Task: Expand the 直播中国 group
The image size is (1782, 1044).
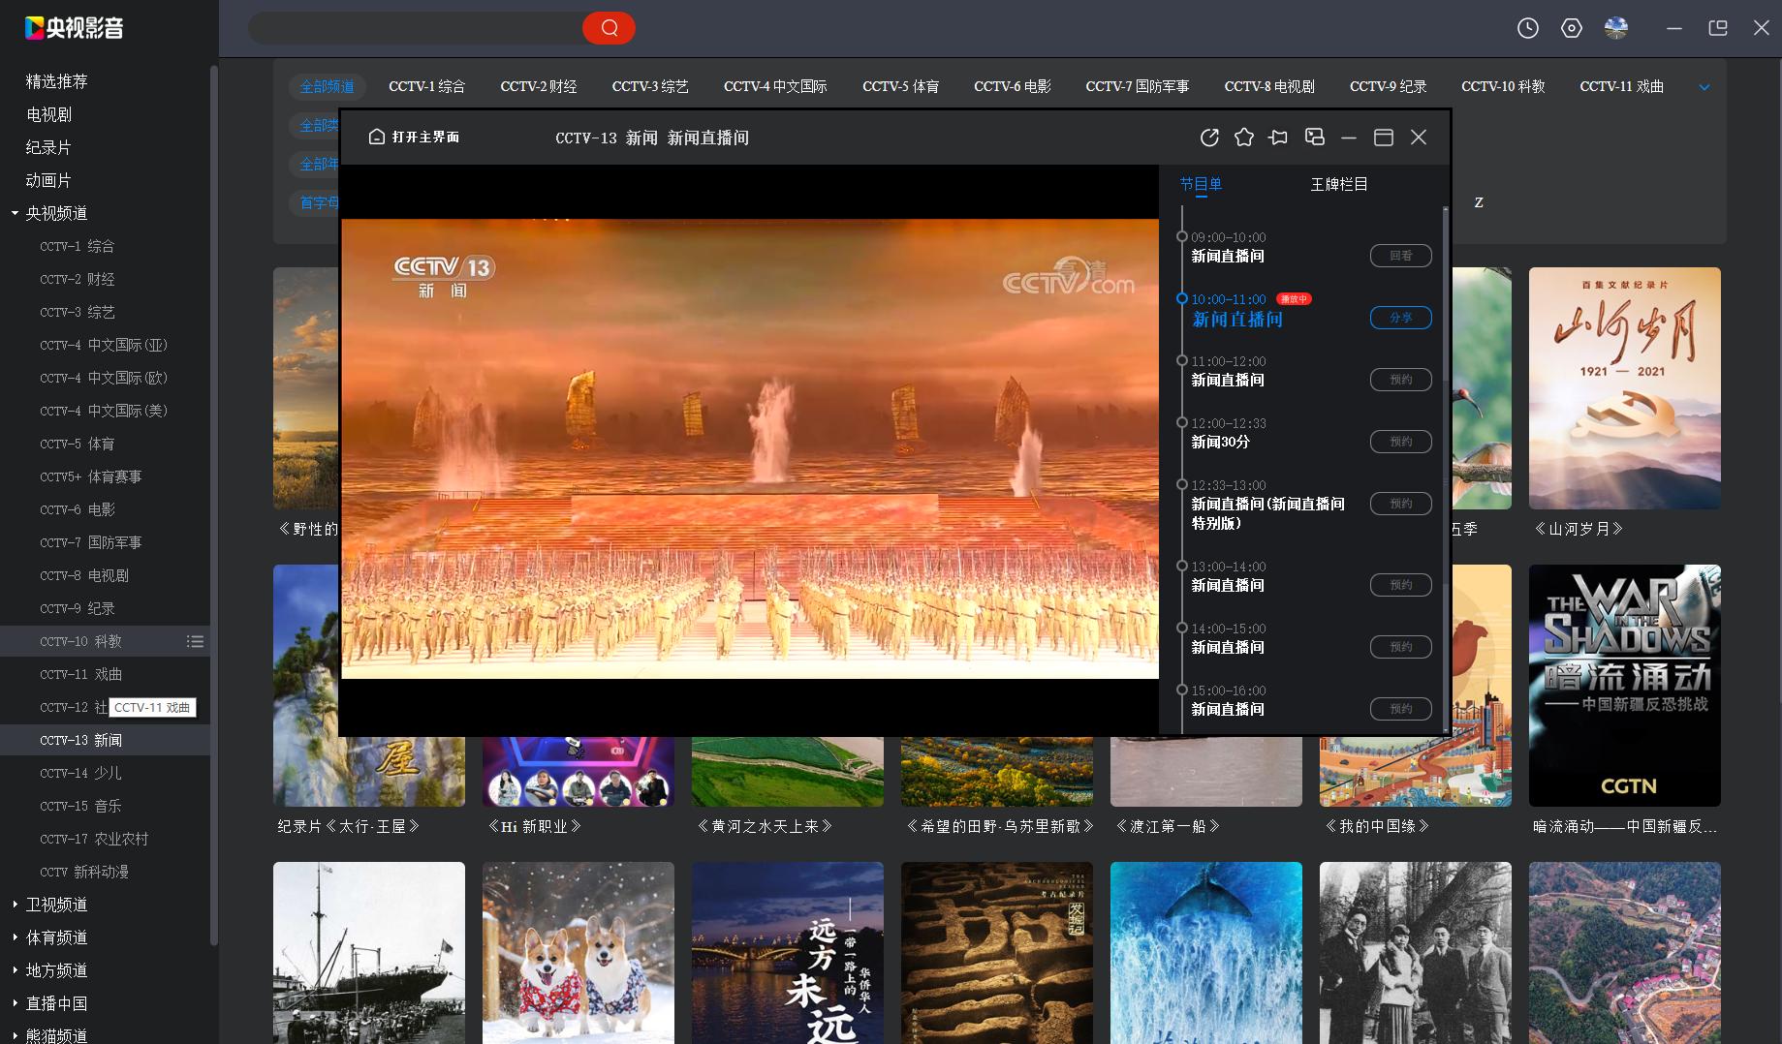Action: (15, 1003)
